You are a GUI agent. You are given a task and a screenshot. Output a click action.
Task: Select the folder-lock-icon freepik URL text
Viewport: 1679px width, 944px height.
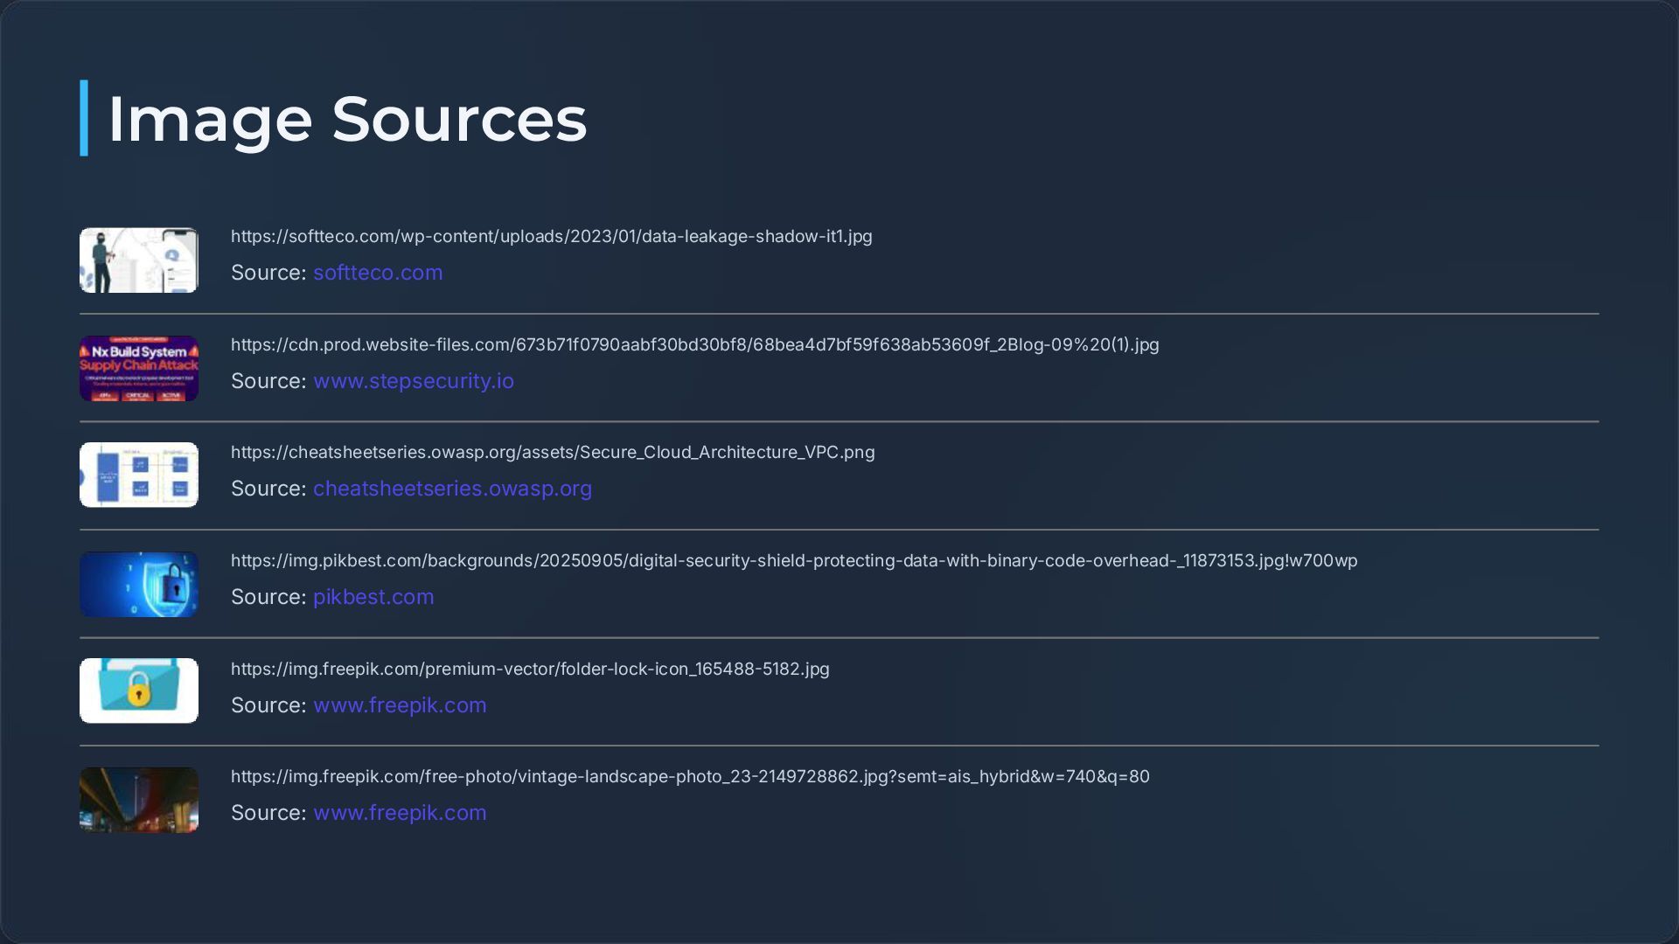530,670
